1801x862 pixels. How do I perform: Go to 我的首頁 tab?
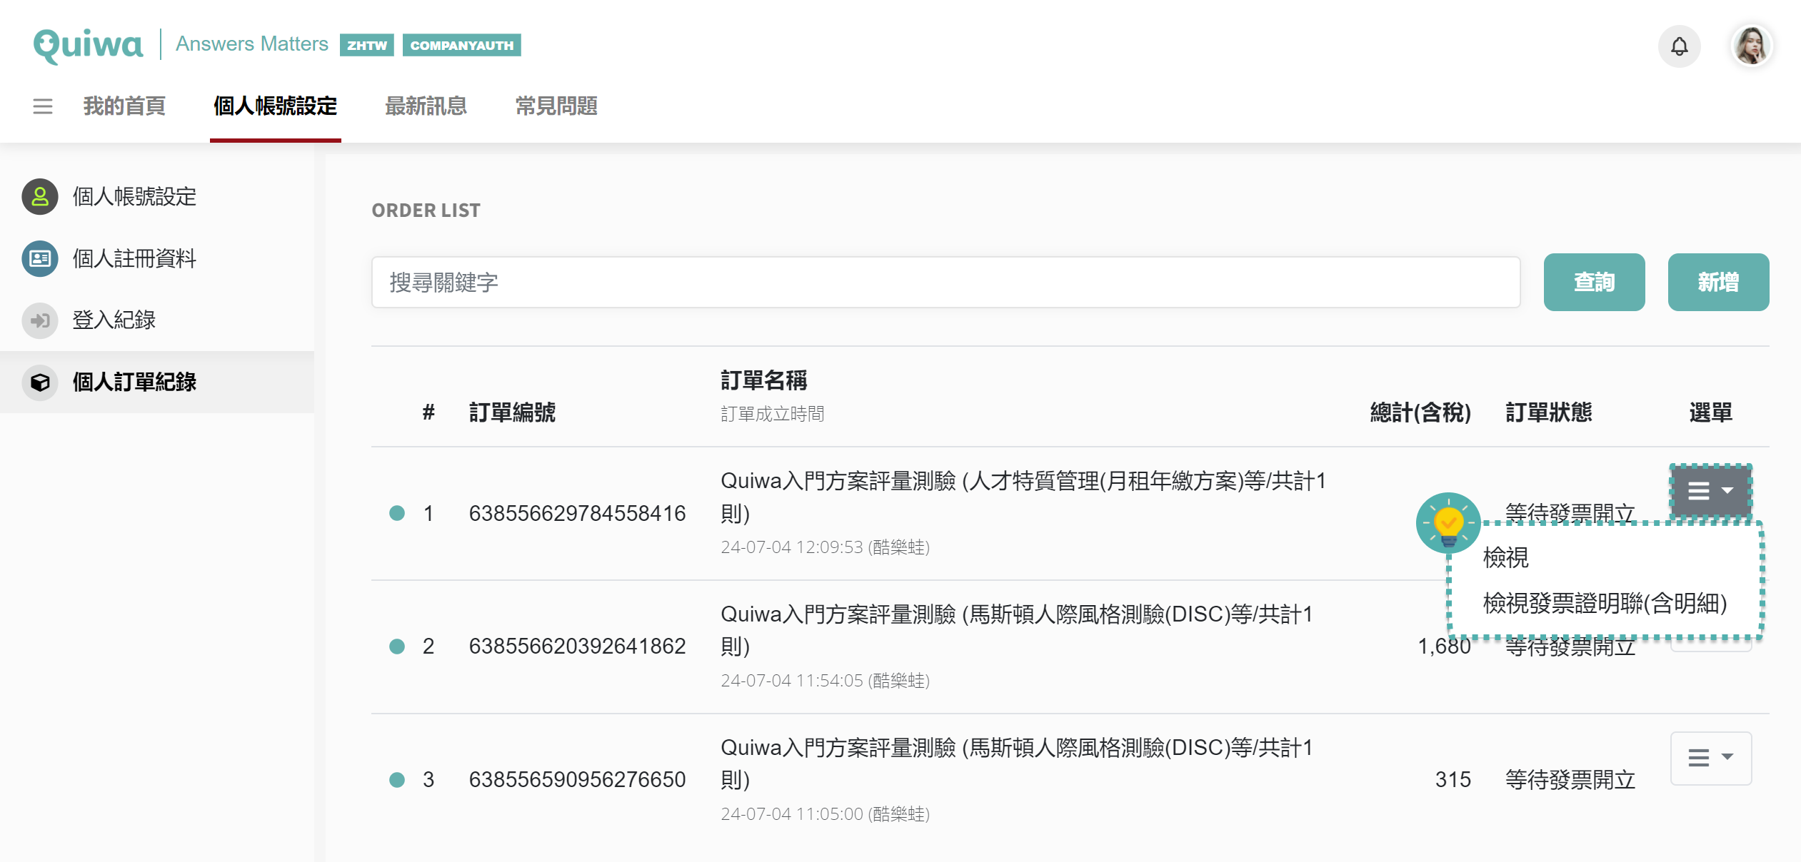point(124,106)
